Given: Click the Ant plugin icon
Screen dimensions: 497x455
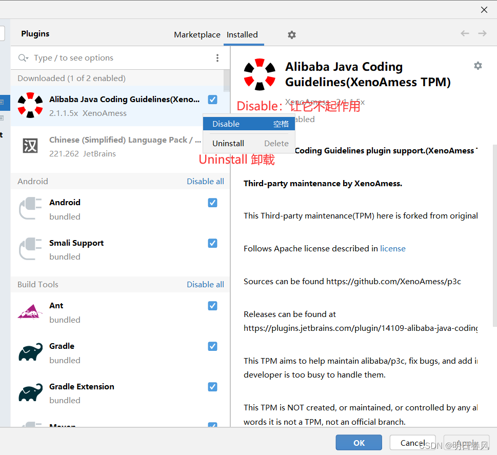Looking at the screenshot, I should (30, 312).
